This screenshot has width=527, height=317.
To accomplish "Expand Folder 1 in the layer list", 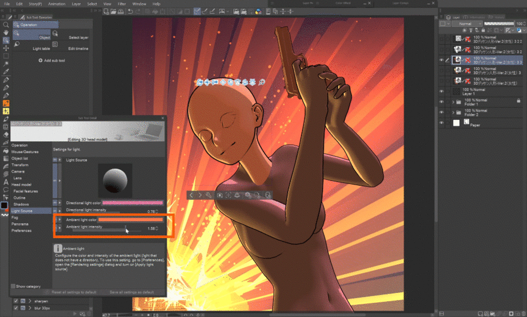I will tap(453, 102).
